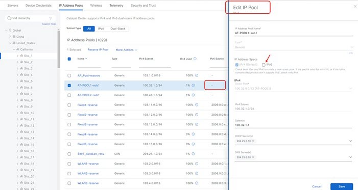358x190 pixels.
Task: Switch to the Device Credentials tab
Action: 38,6
